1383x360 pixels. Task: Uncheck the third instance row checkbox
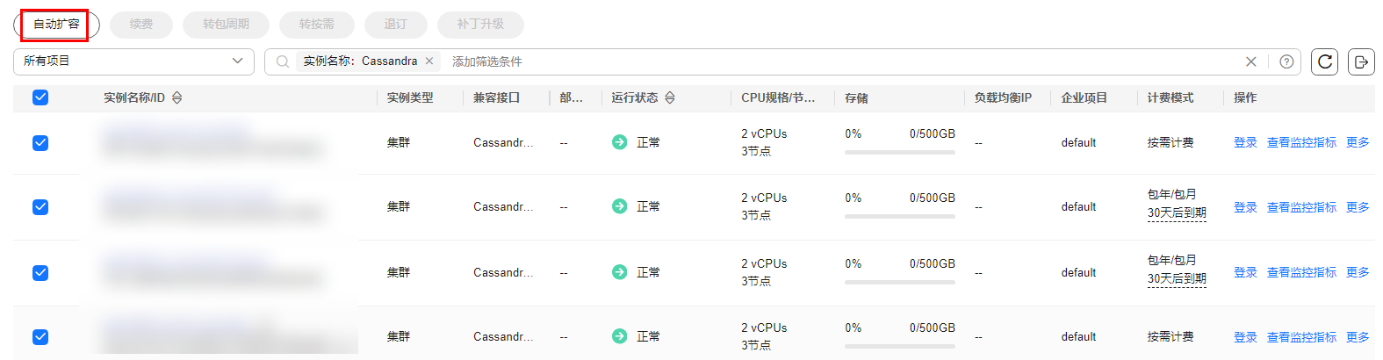coord(40,273)
